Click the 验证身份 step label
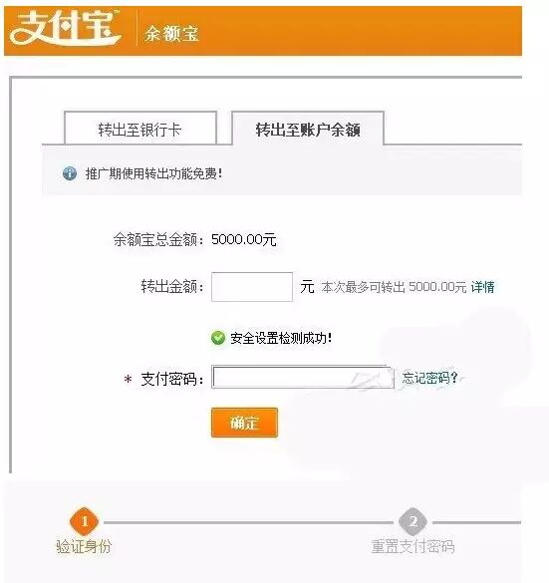This screenshot has width=549, height=583. 84,546
